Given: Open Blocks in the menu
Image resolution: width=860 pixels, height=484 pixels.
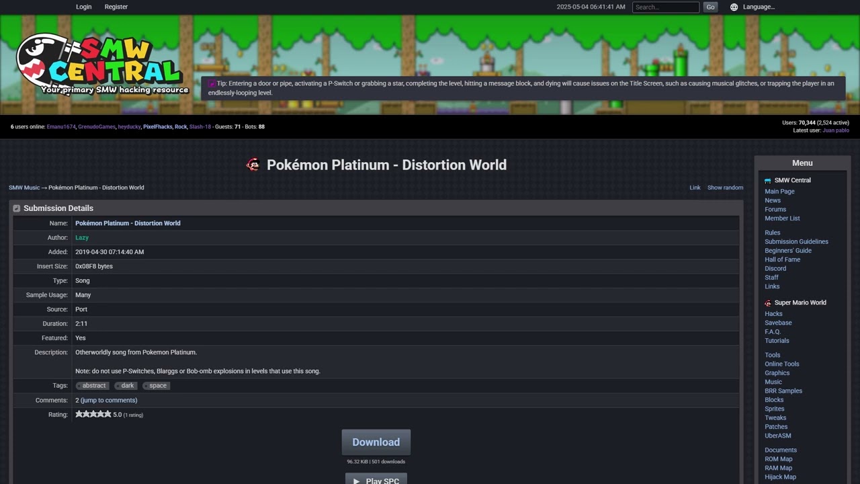Looking at the screenshot, I should tap(774, 400).
